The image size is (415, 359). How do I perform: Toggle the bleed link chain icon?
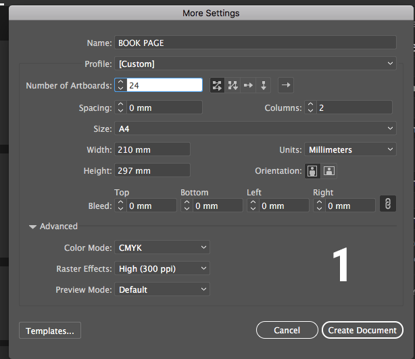388,204
